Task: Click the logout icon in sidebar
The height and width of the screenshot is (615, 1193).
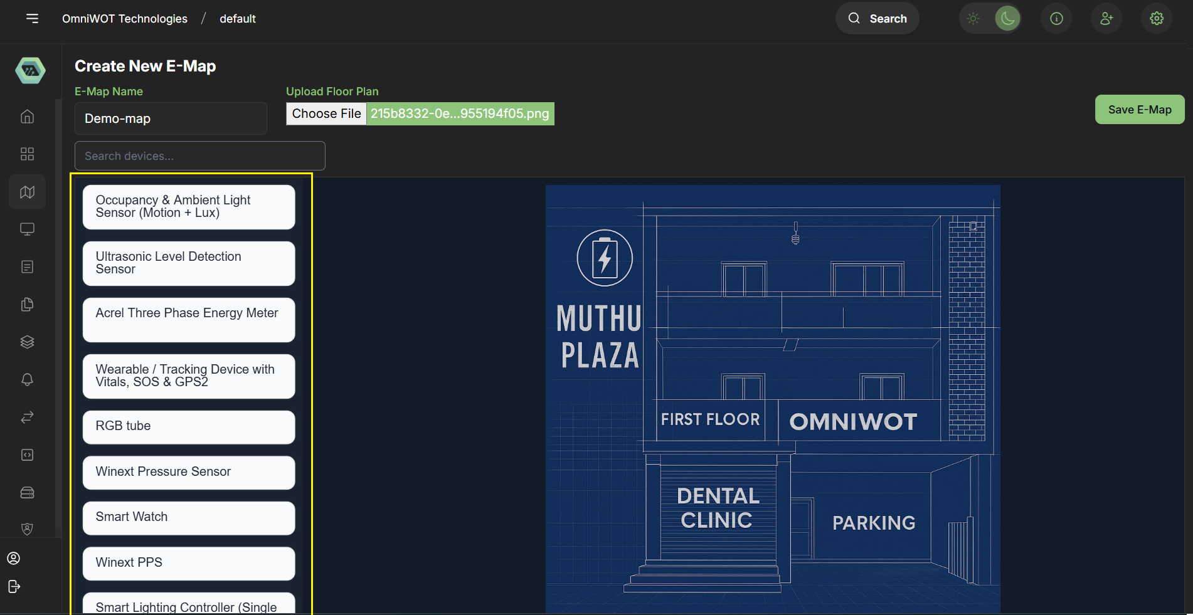Action: click(x=14, y=587)
